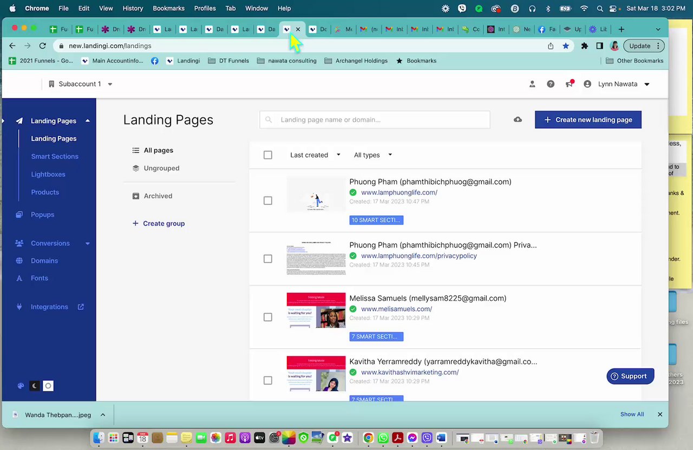This screenshot has height=450, width=693.
Task: Open www.lamphuonglife.com/privacypolicy link
Action: (x=419, y=256)
